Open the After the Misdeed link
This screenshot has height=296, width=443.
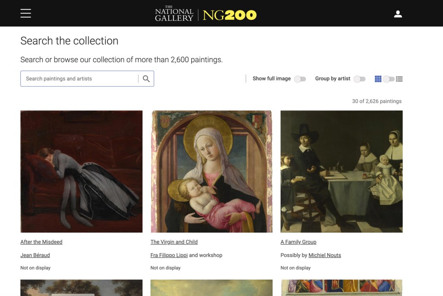pyautogui.click(x=42, y=242)
